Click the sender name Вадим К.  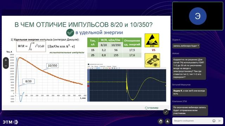176,40
